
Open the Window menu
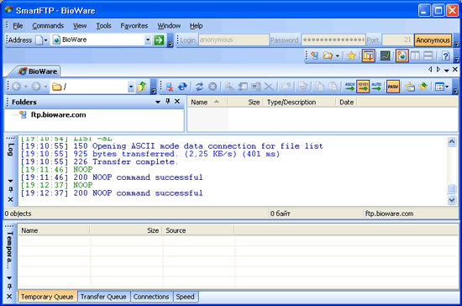(169, 26)
